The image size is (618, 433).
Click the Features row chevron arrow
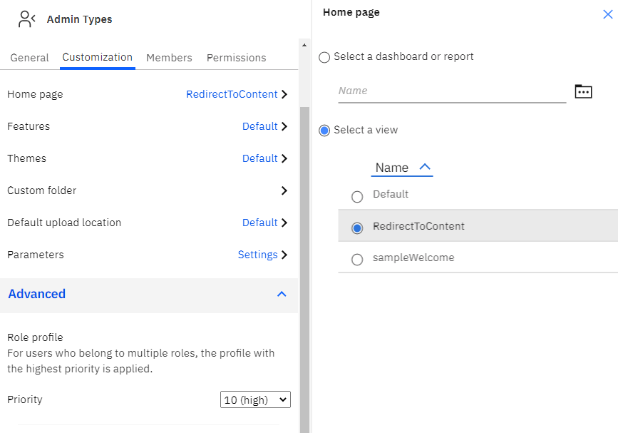click(x=284, y=126)
